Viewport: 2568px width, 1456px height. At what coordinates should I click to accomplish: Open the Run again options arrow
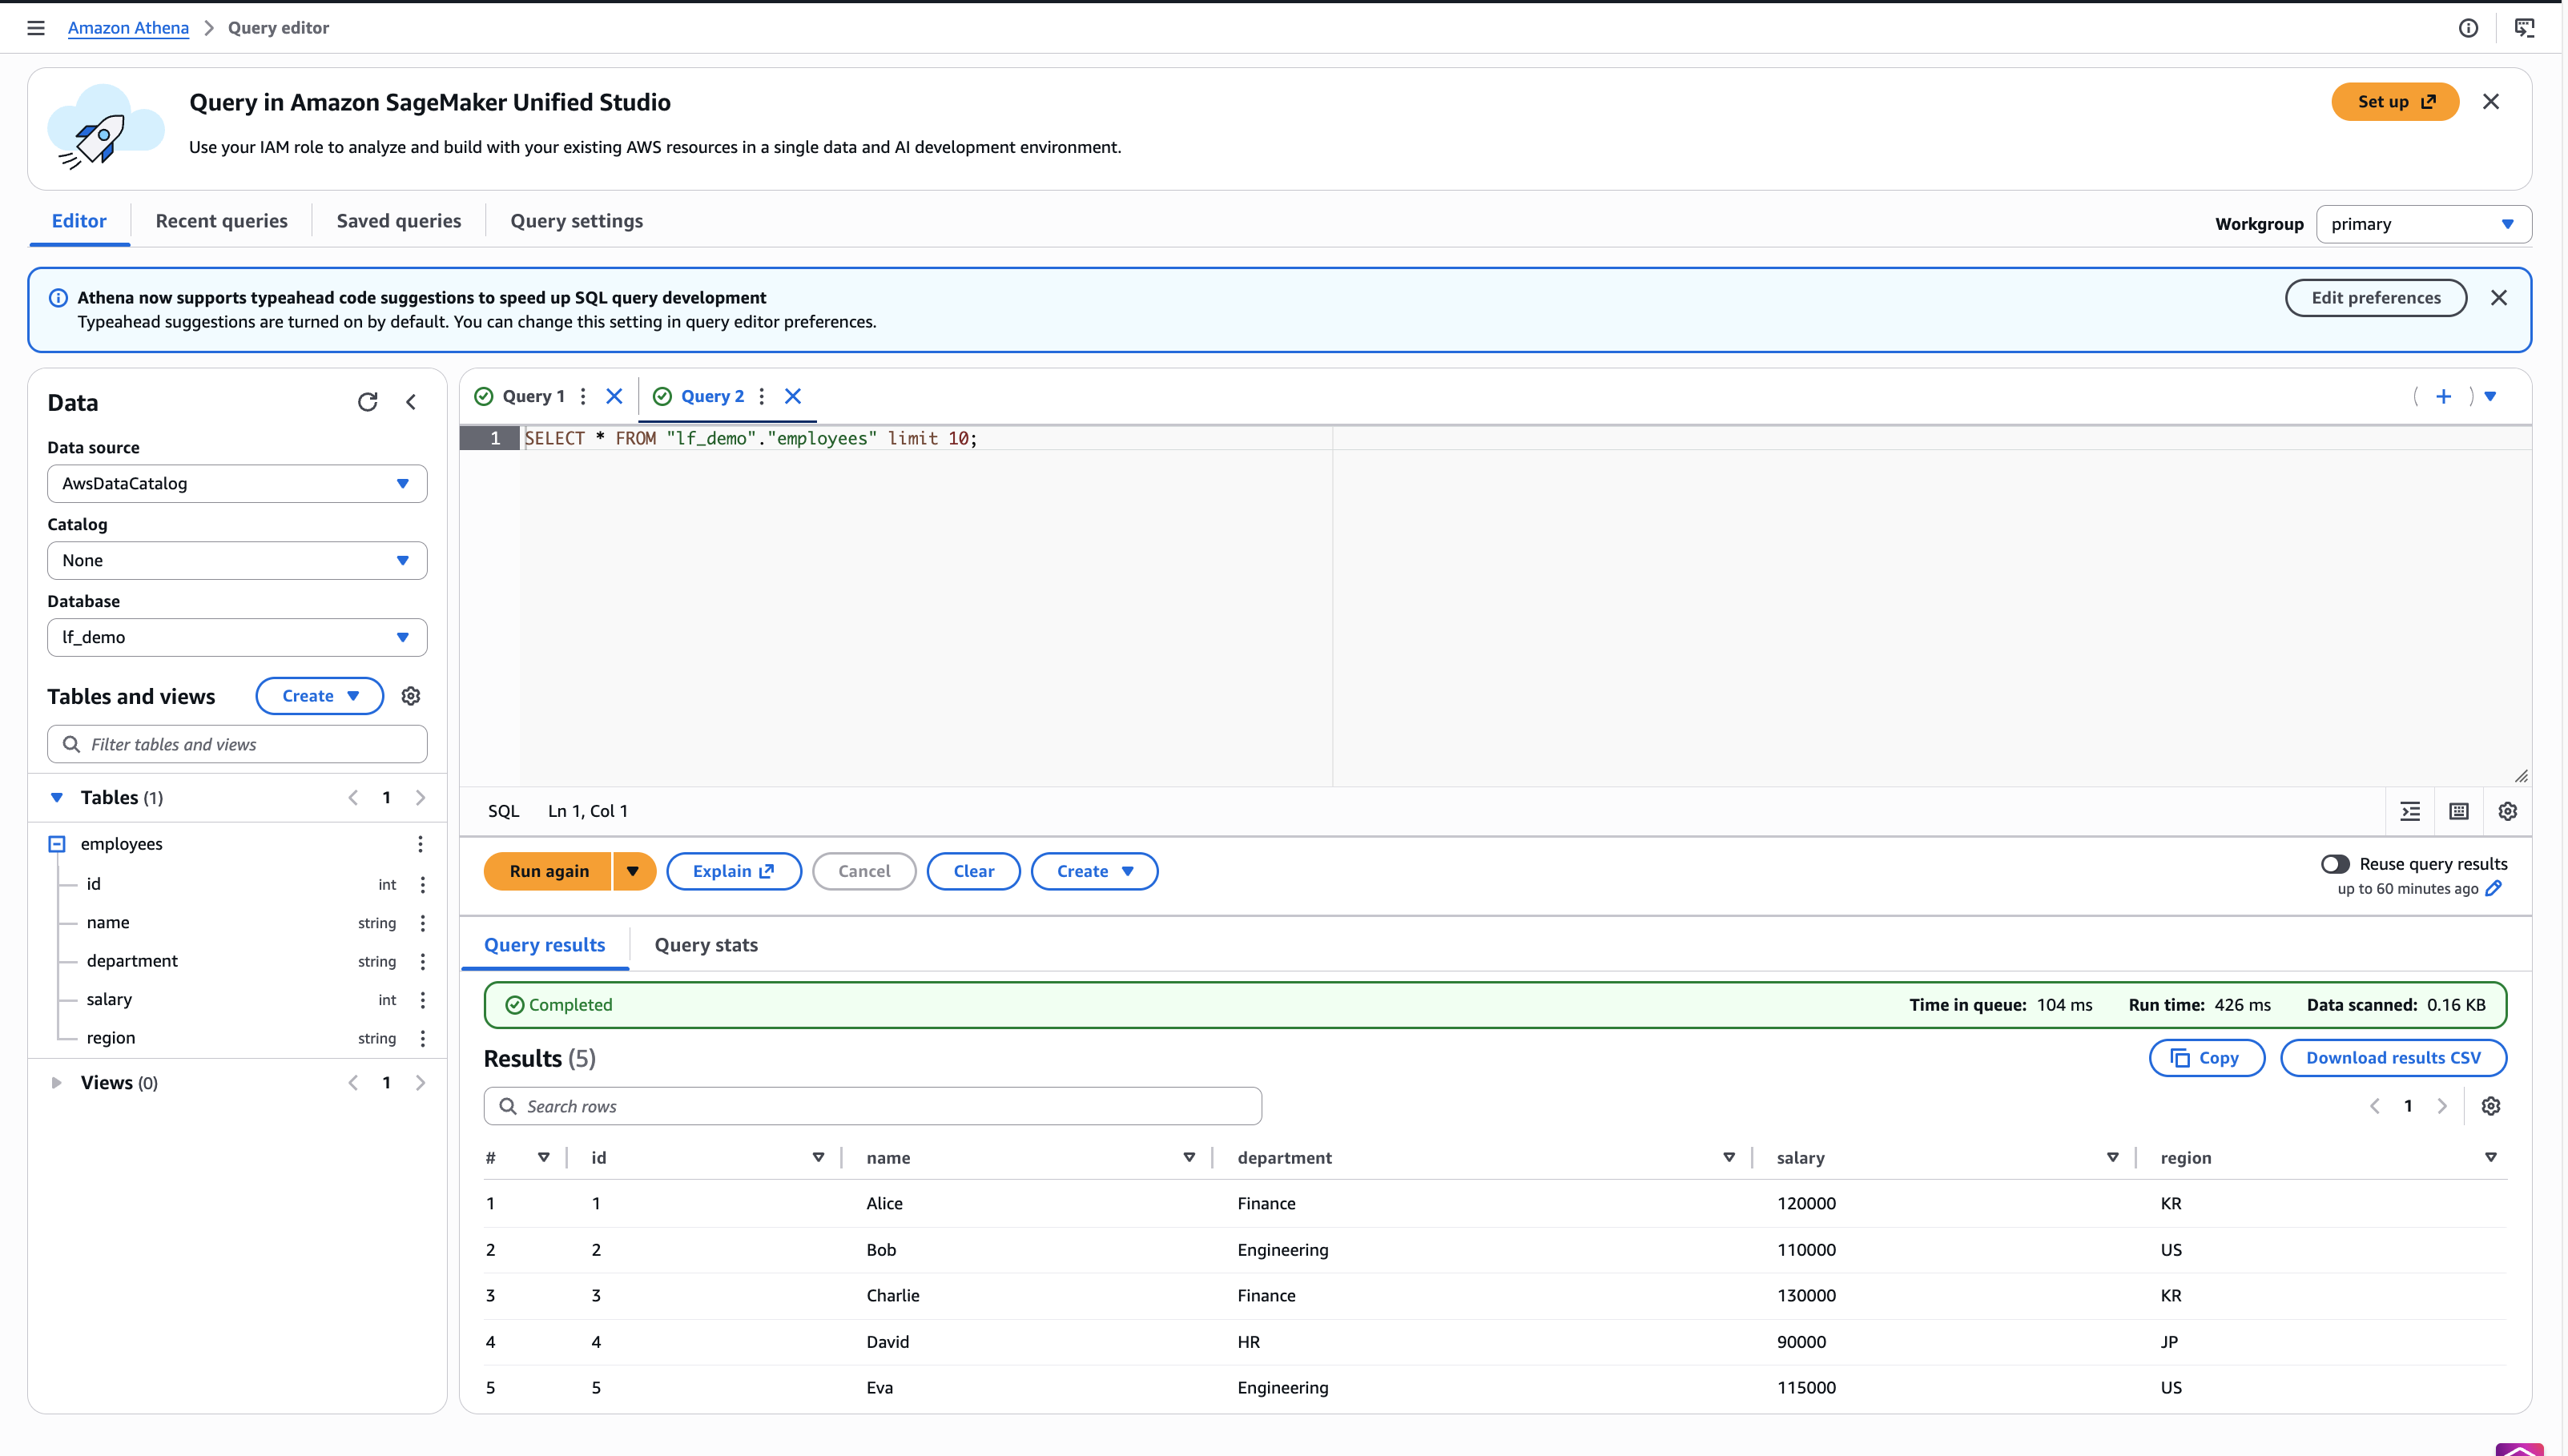coord(633,871)
